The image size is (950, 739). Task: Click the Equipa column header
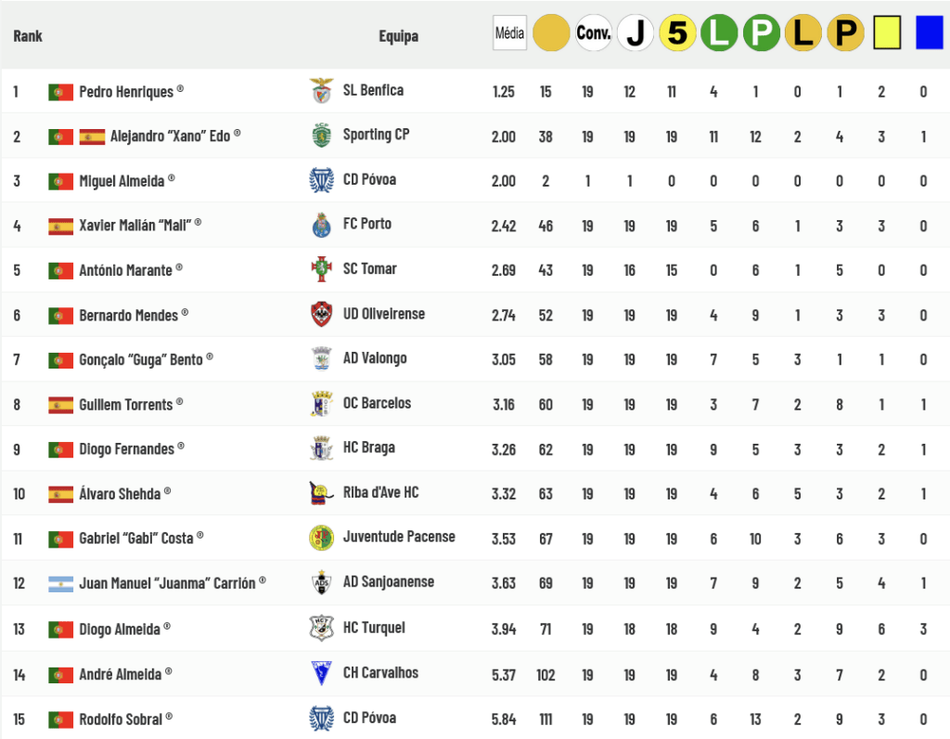pos(398,36)
